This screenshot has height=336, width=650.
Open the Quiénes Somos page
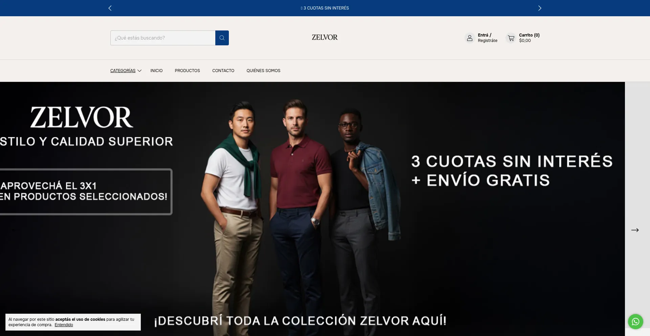263,71
